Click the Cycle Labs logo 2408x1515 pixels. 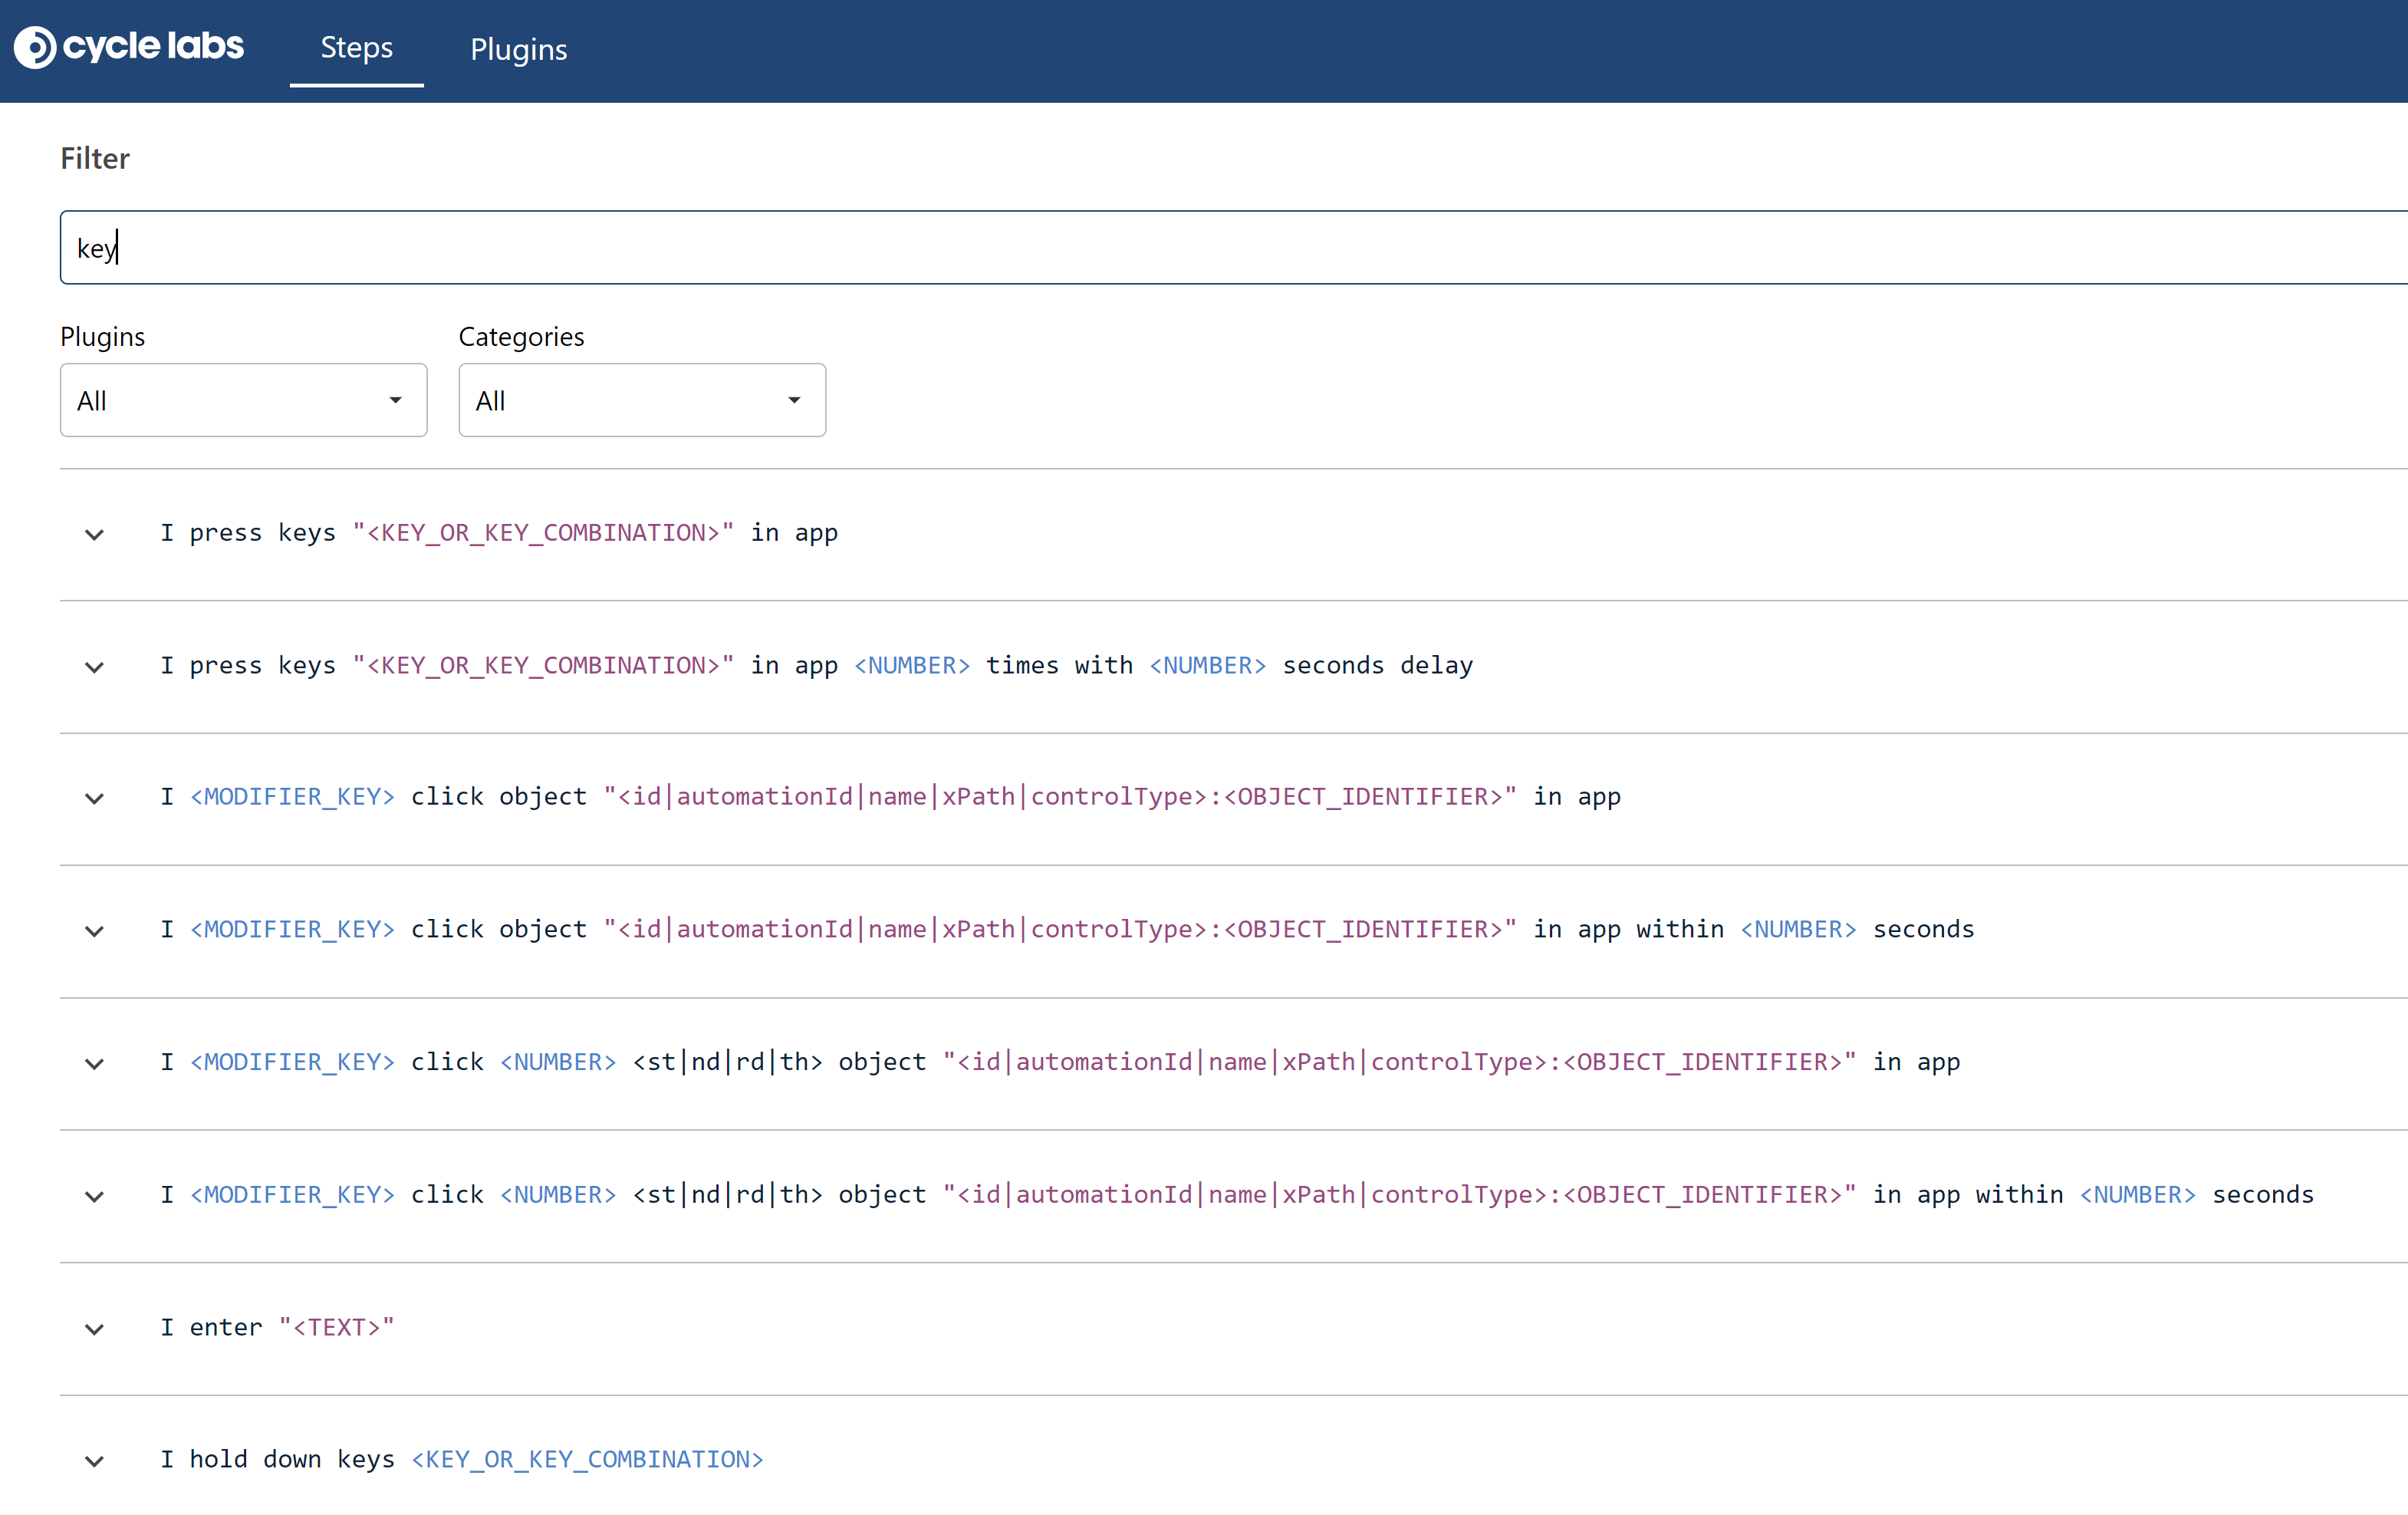point(129,46)
